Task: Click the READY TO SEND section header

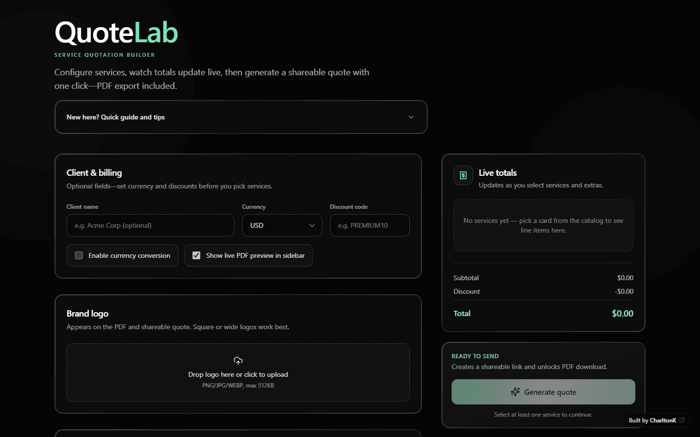Action: click(475, 356)
